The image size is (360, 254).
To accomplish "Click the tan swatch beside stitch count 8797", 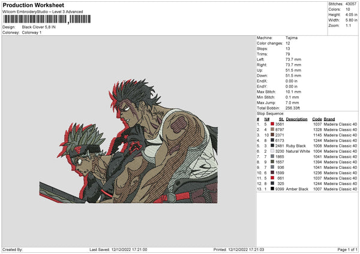I will tap(272, 129).
